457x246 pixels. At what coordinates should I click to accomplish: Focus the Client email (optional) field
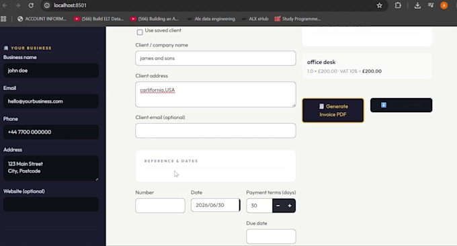pos(216,130)
